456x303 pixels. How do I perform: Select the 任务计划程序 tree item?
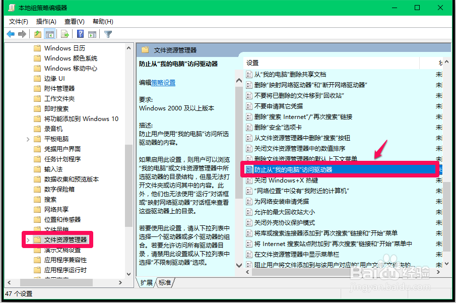[x=62, y=159]
